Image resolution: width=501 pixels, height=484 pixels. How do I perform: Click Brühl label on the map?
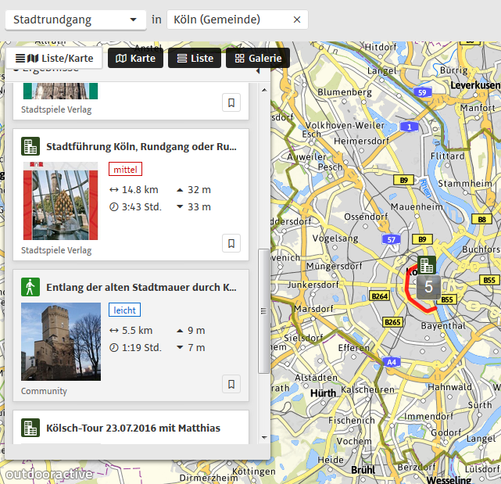point(363,470)
